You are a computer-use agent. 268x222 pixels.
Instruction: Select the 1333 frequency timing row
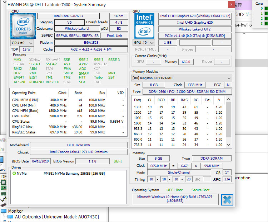click(178, 107)
